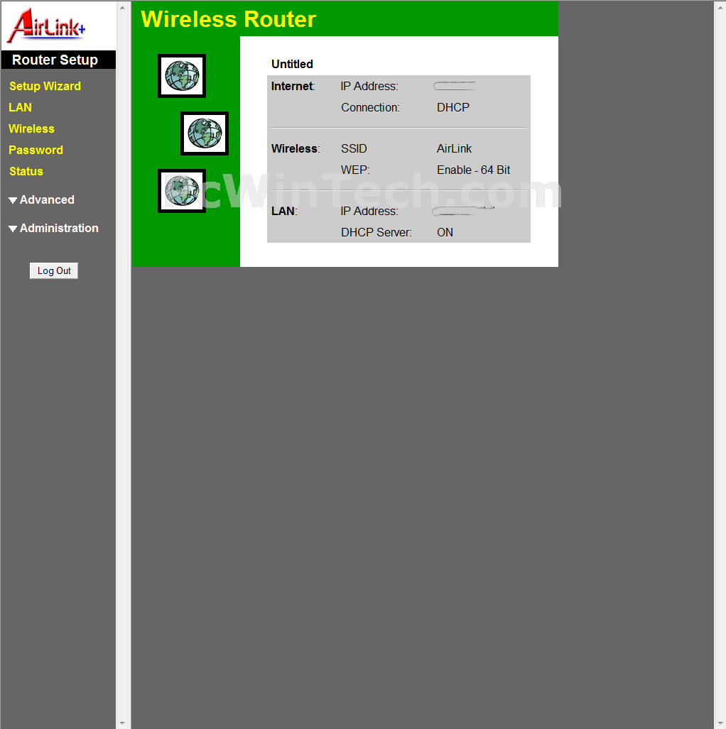The width and height of the screenshot is (726, 729).
Task: Click the Wireless Router page title
Action: click(x=228, y=19)
